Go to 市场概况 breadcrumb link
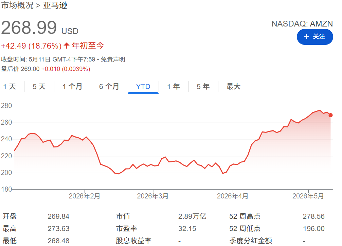The image size is (342, 246). pyautogui.click(x=17, y=5)
